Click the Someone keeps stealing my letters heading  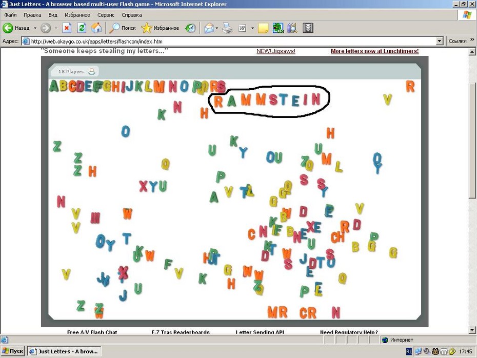pos(104,51)
